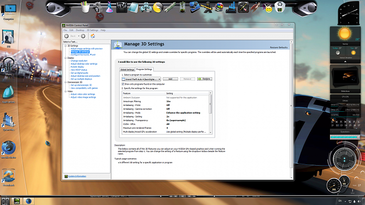Launch the film projector icon in dock
365x205 pixels.
point(98,7)
